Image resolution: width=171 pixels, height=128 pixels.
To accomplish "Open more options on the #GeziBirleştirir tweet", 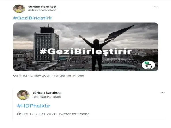I will point(156,7).
